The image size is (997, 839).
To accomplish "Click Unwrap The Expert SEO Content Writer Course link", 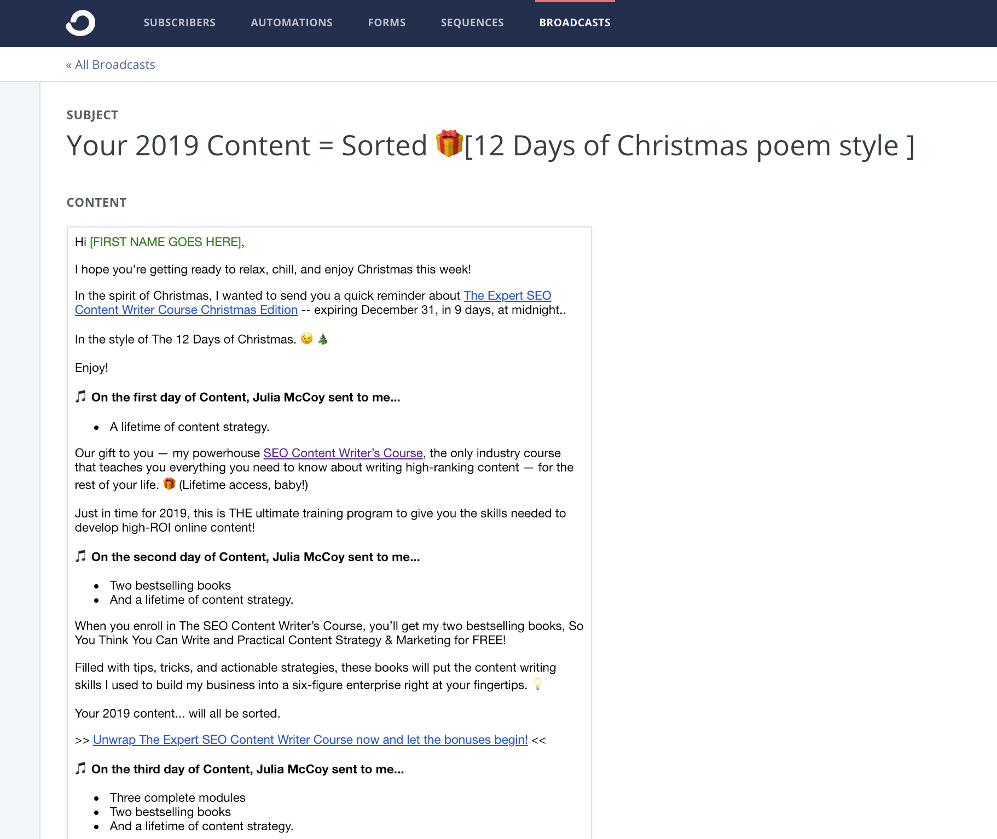I will [x=310, y=739].
